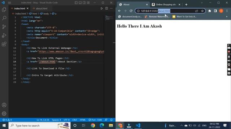The height and width of the screenshot is (129, 231).
Task: Close the index.html tab
Action: tap(27, 9)
